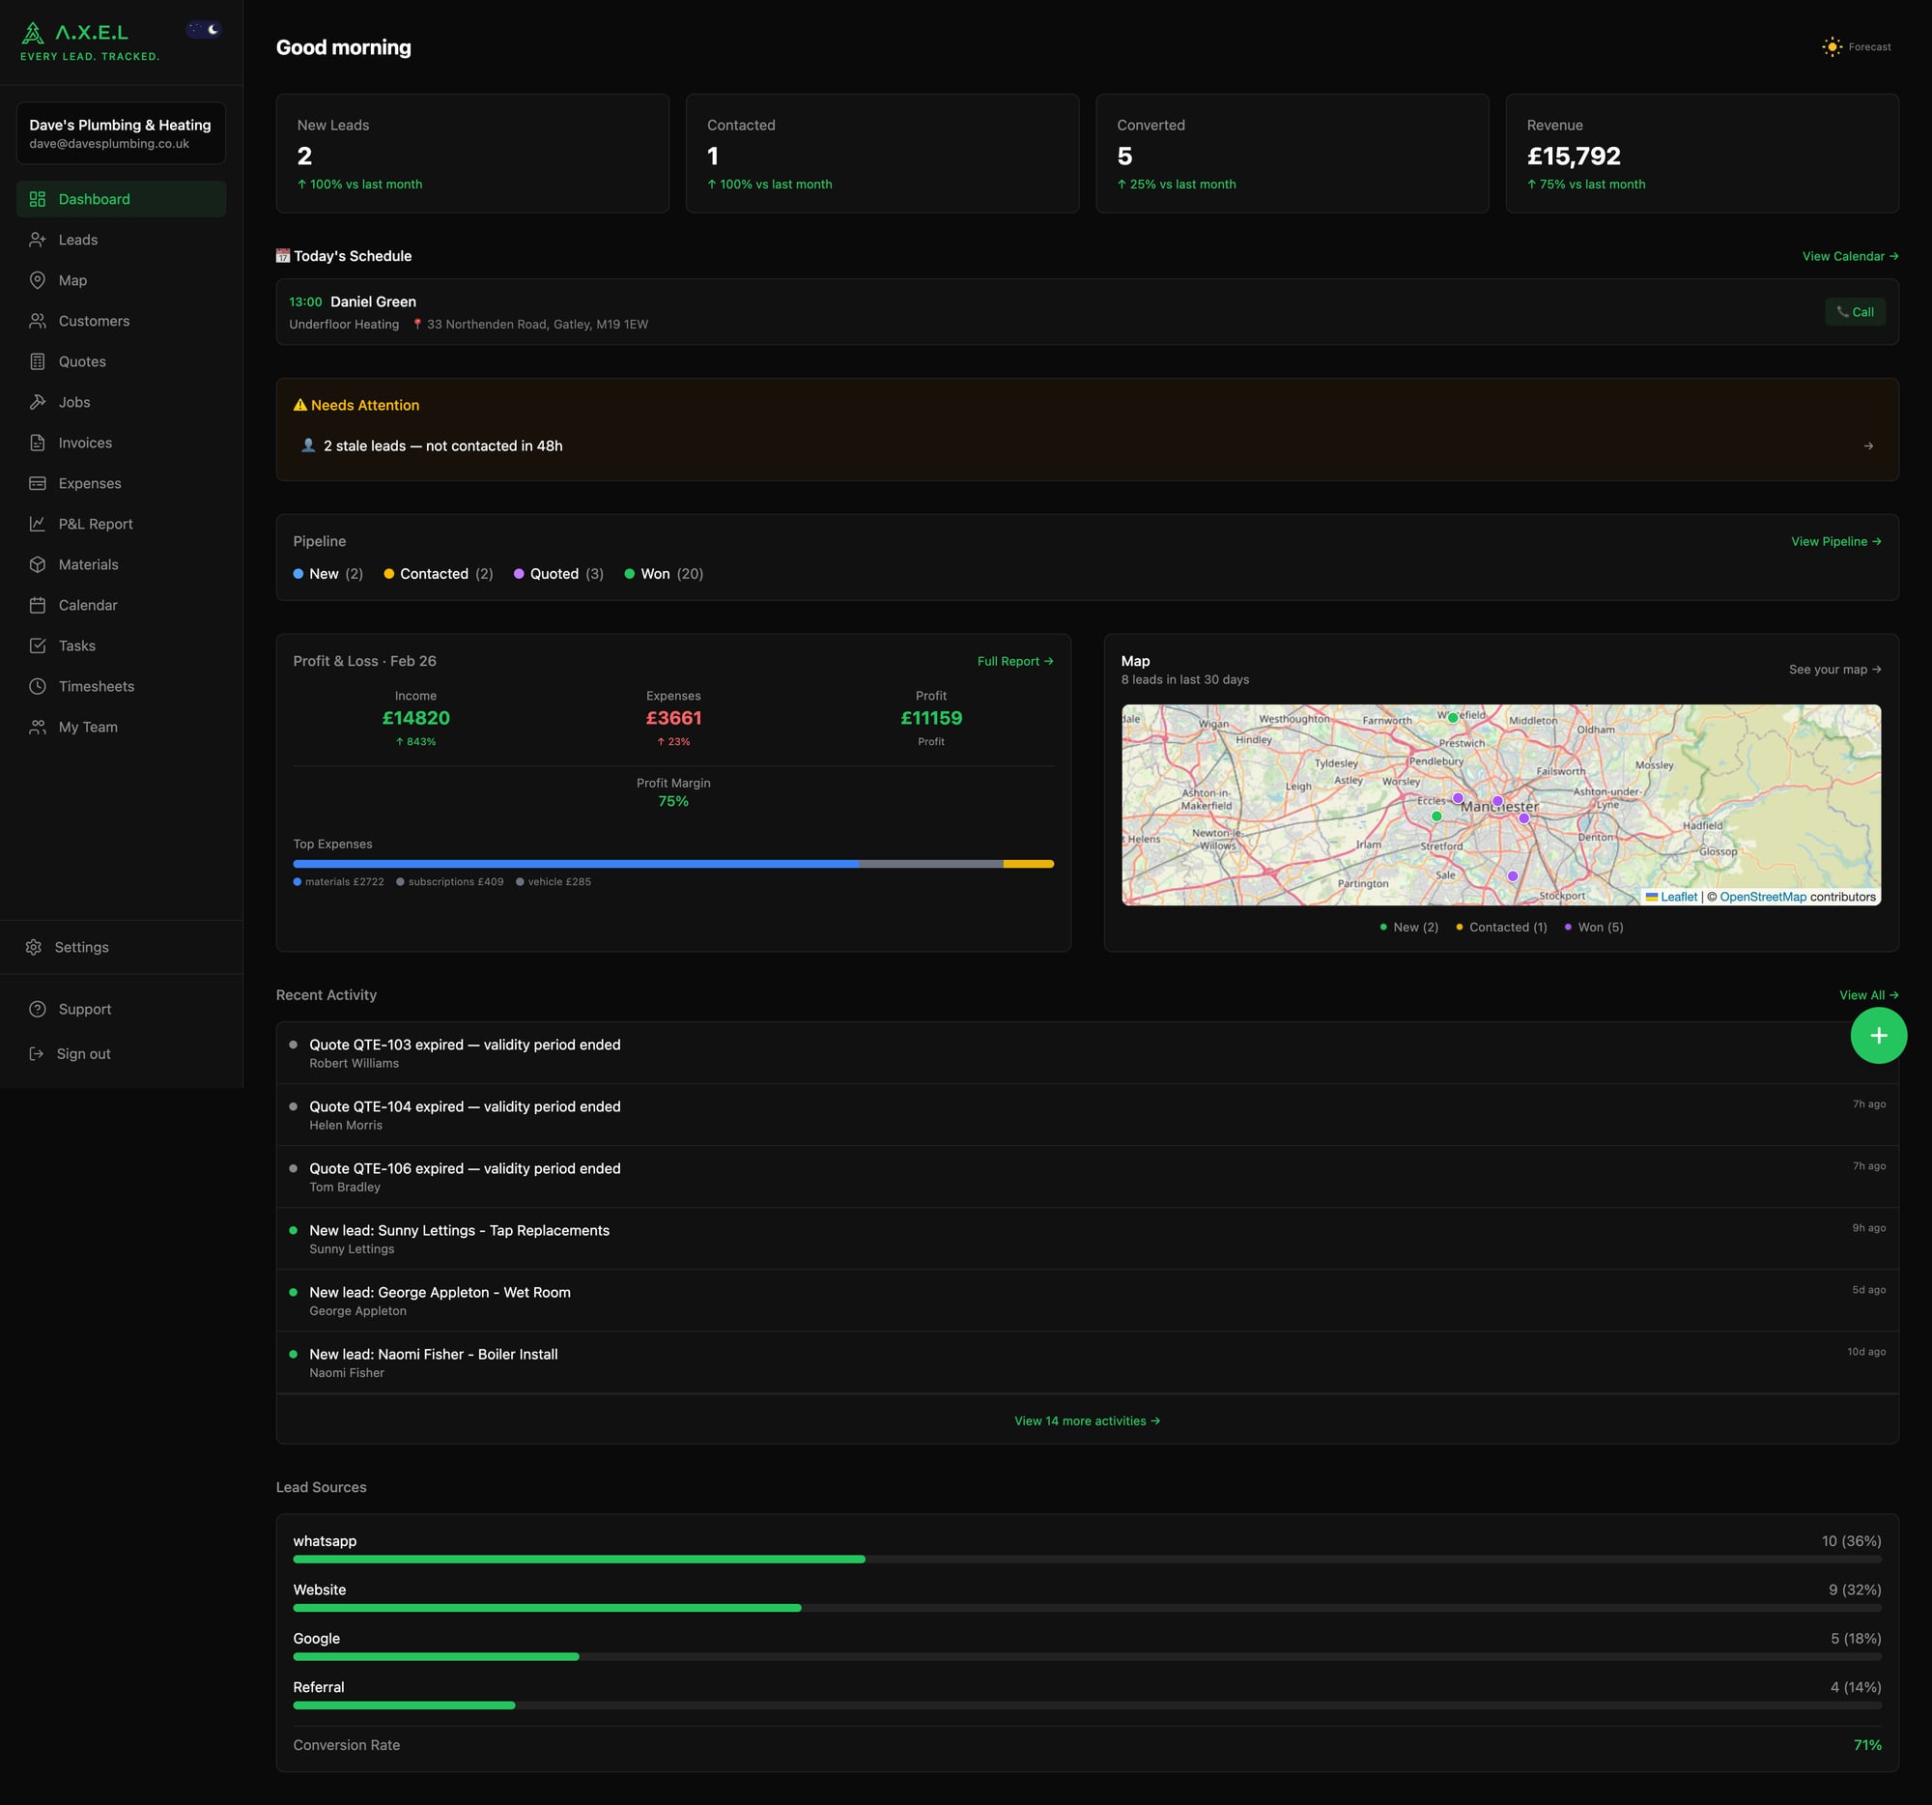Expand the stale leads alert arrow
Image resolution: width=1932 pixels, height=1805 pixels.
[x=1870, y=446]
